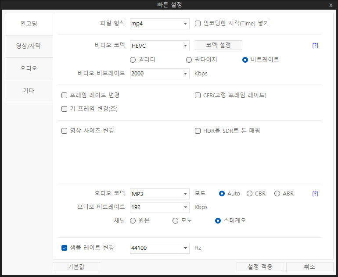This screenshot has height=277, width=338.
Task: Select the 퀄리티 radio button
Action: [x=133, y=60]
